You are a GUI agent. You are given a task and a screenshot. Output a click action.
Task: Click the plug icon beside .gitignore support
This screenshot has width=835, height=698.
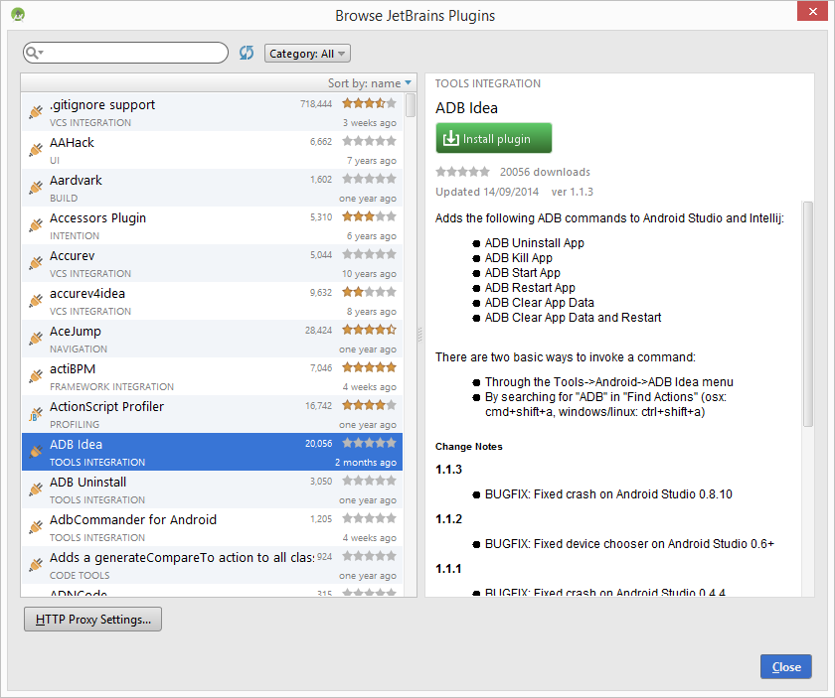36,112
